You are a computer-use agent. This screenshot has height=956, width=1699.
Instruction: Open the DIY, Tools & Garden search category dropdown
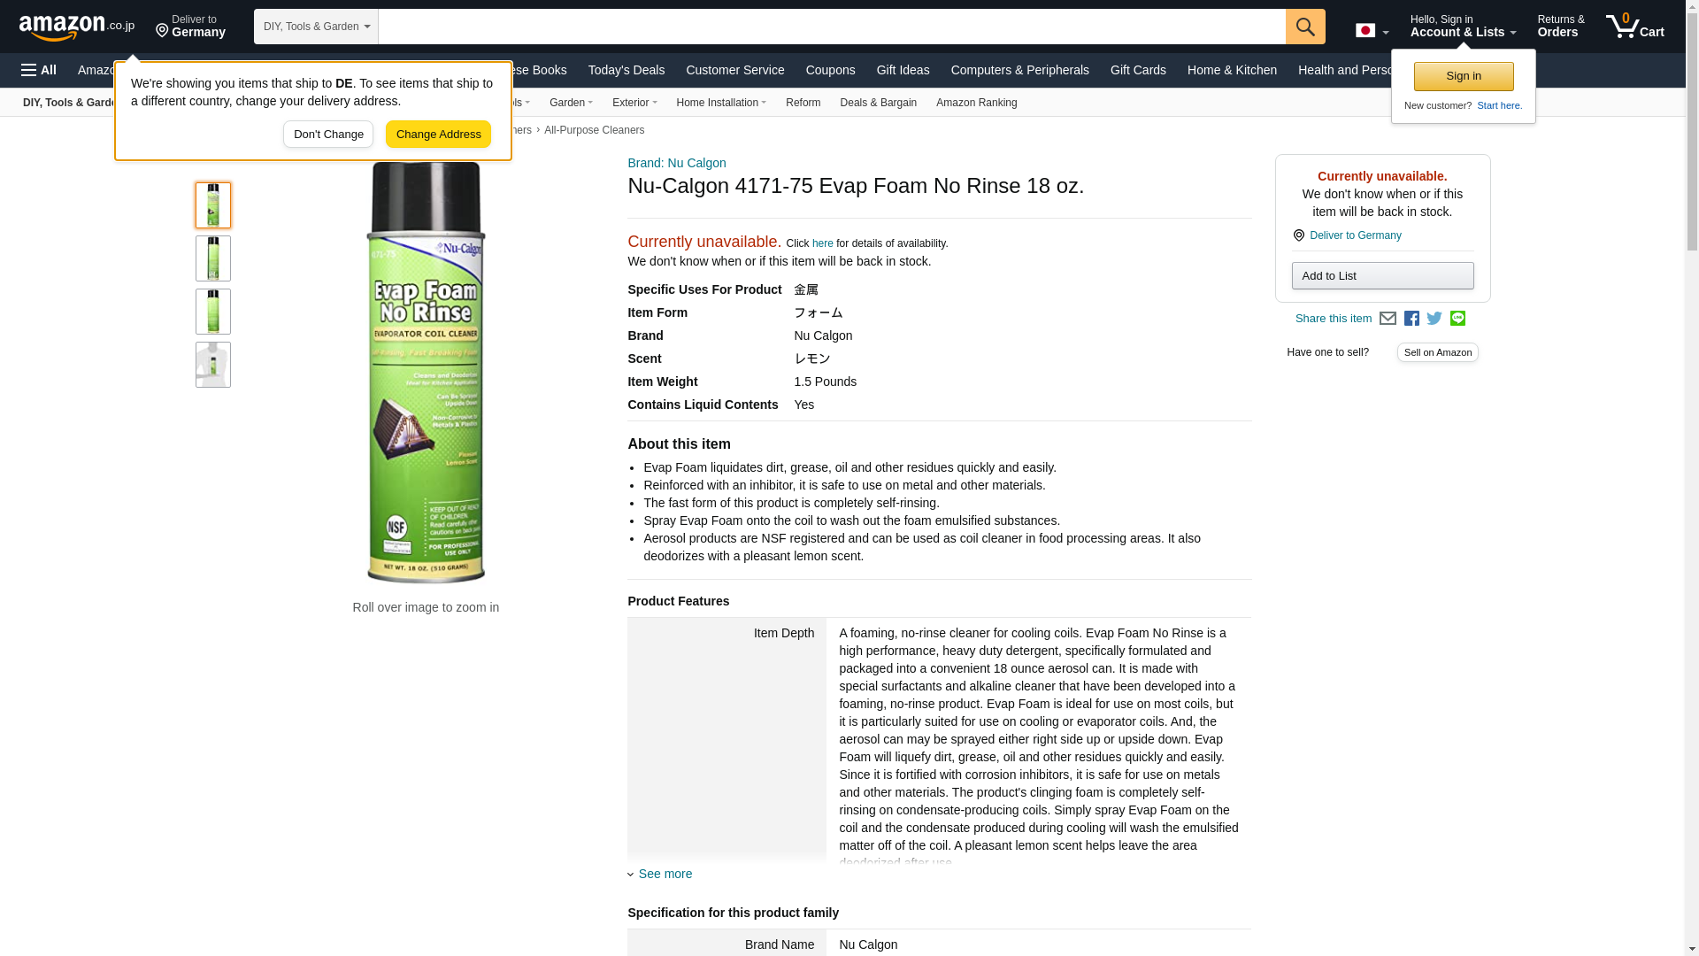click(316, 27)
